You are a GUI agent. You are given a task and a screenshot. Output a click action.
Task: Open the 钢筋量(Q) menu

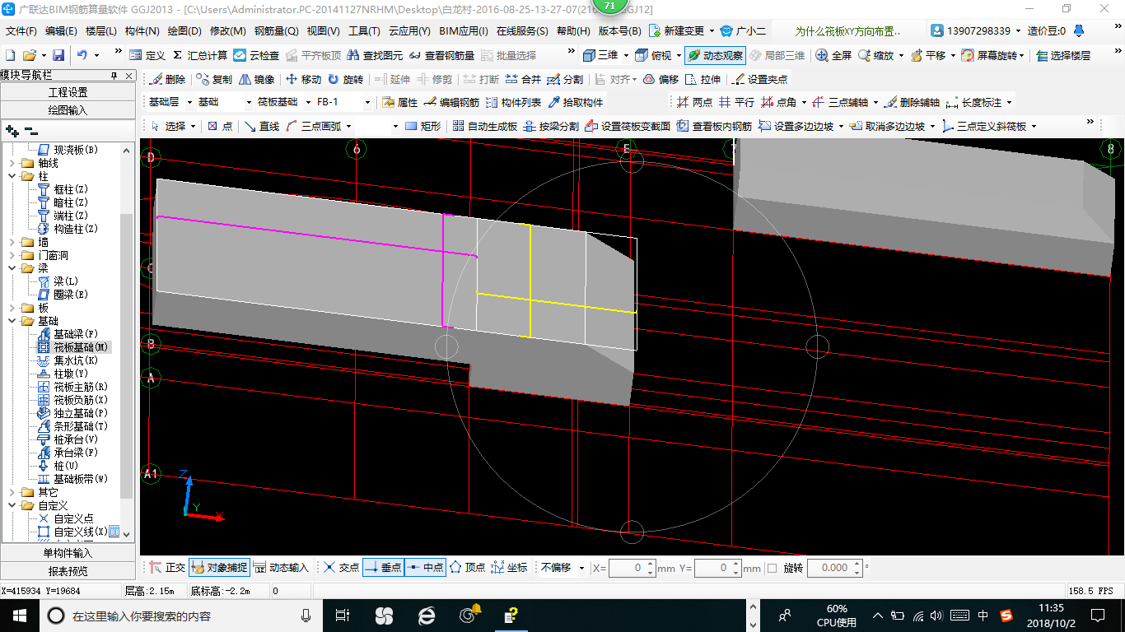coord(276,31)
